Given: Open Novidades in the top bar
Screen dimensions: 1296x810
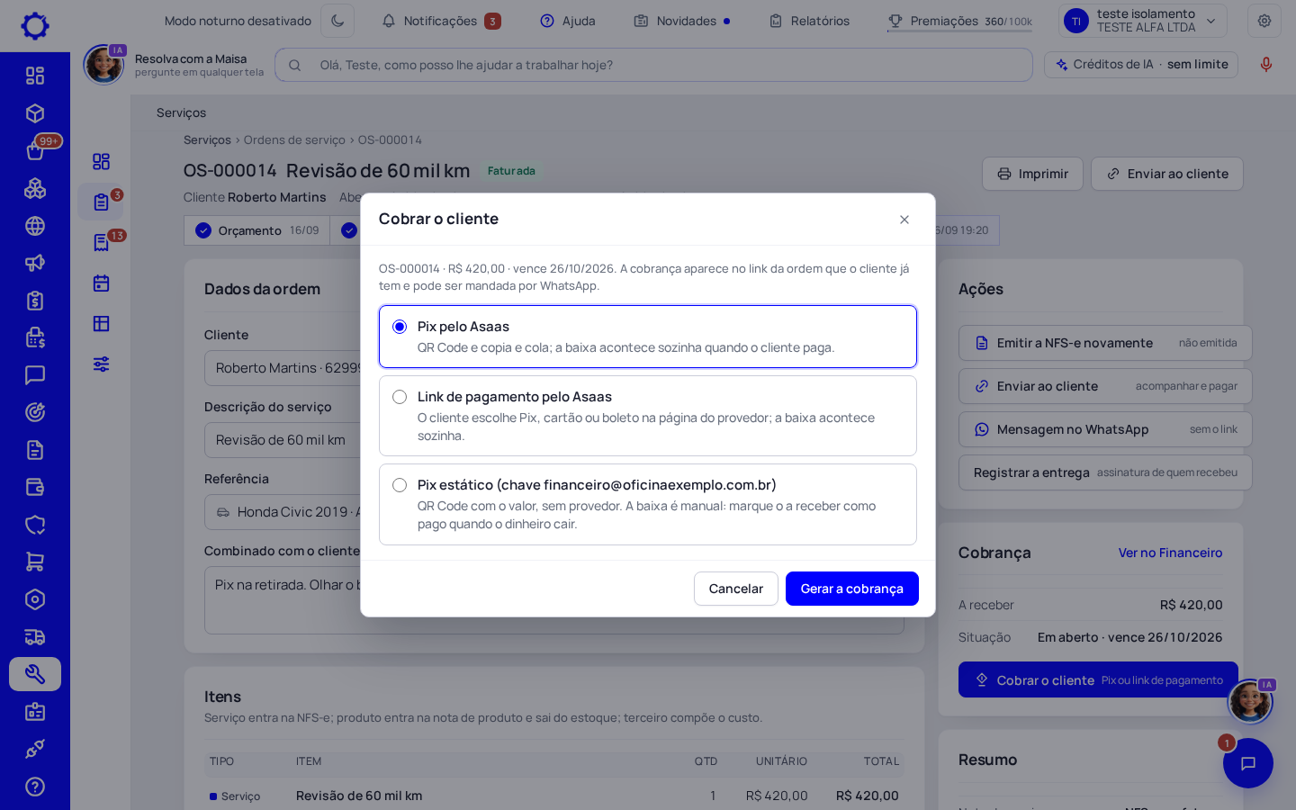Looking at the screenshot, I should click(x=682, y=21).
